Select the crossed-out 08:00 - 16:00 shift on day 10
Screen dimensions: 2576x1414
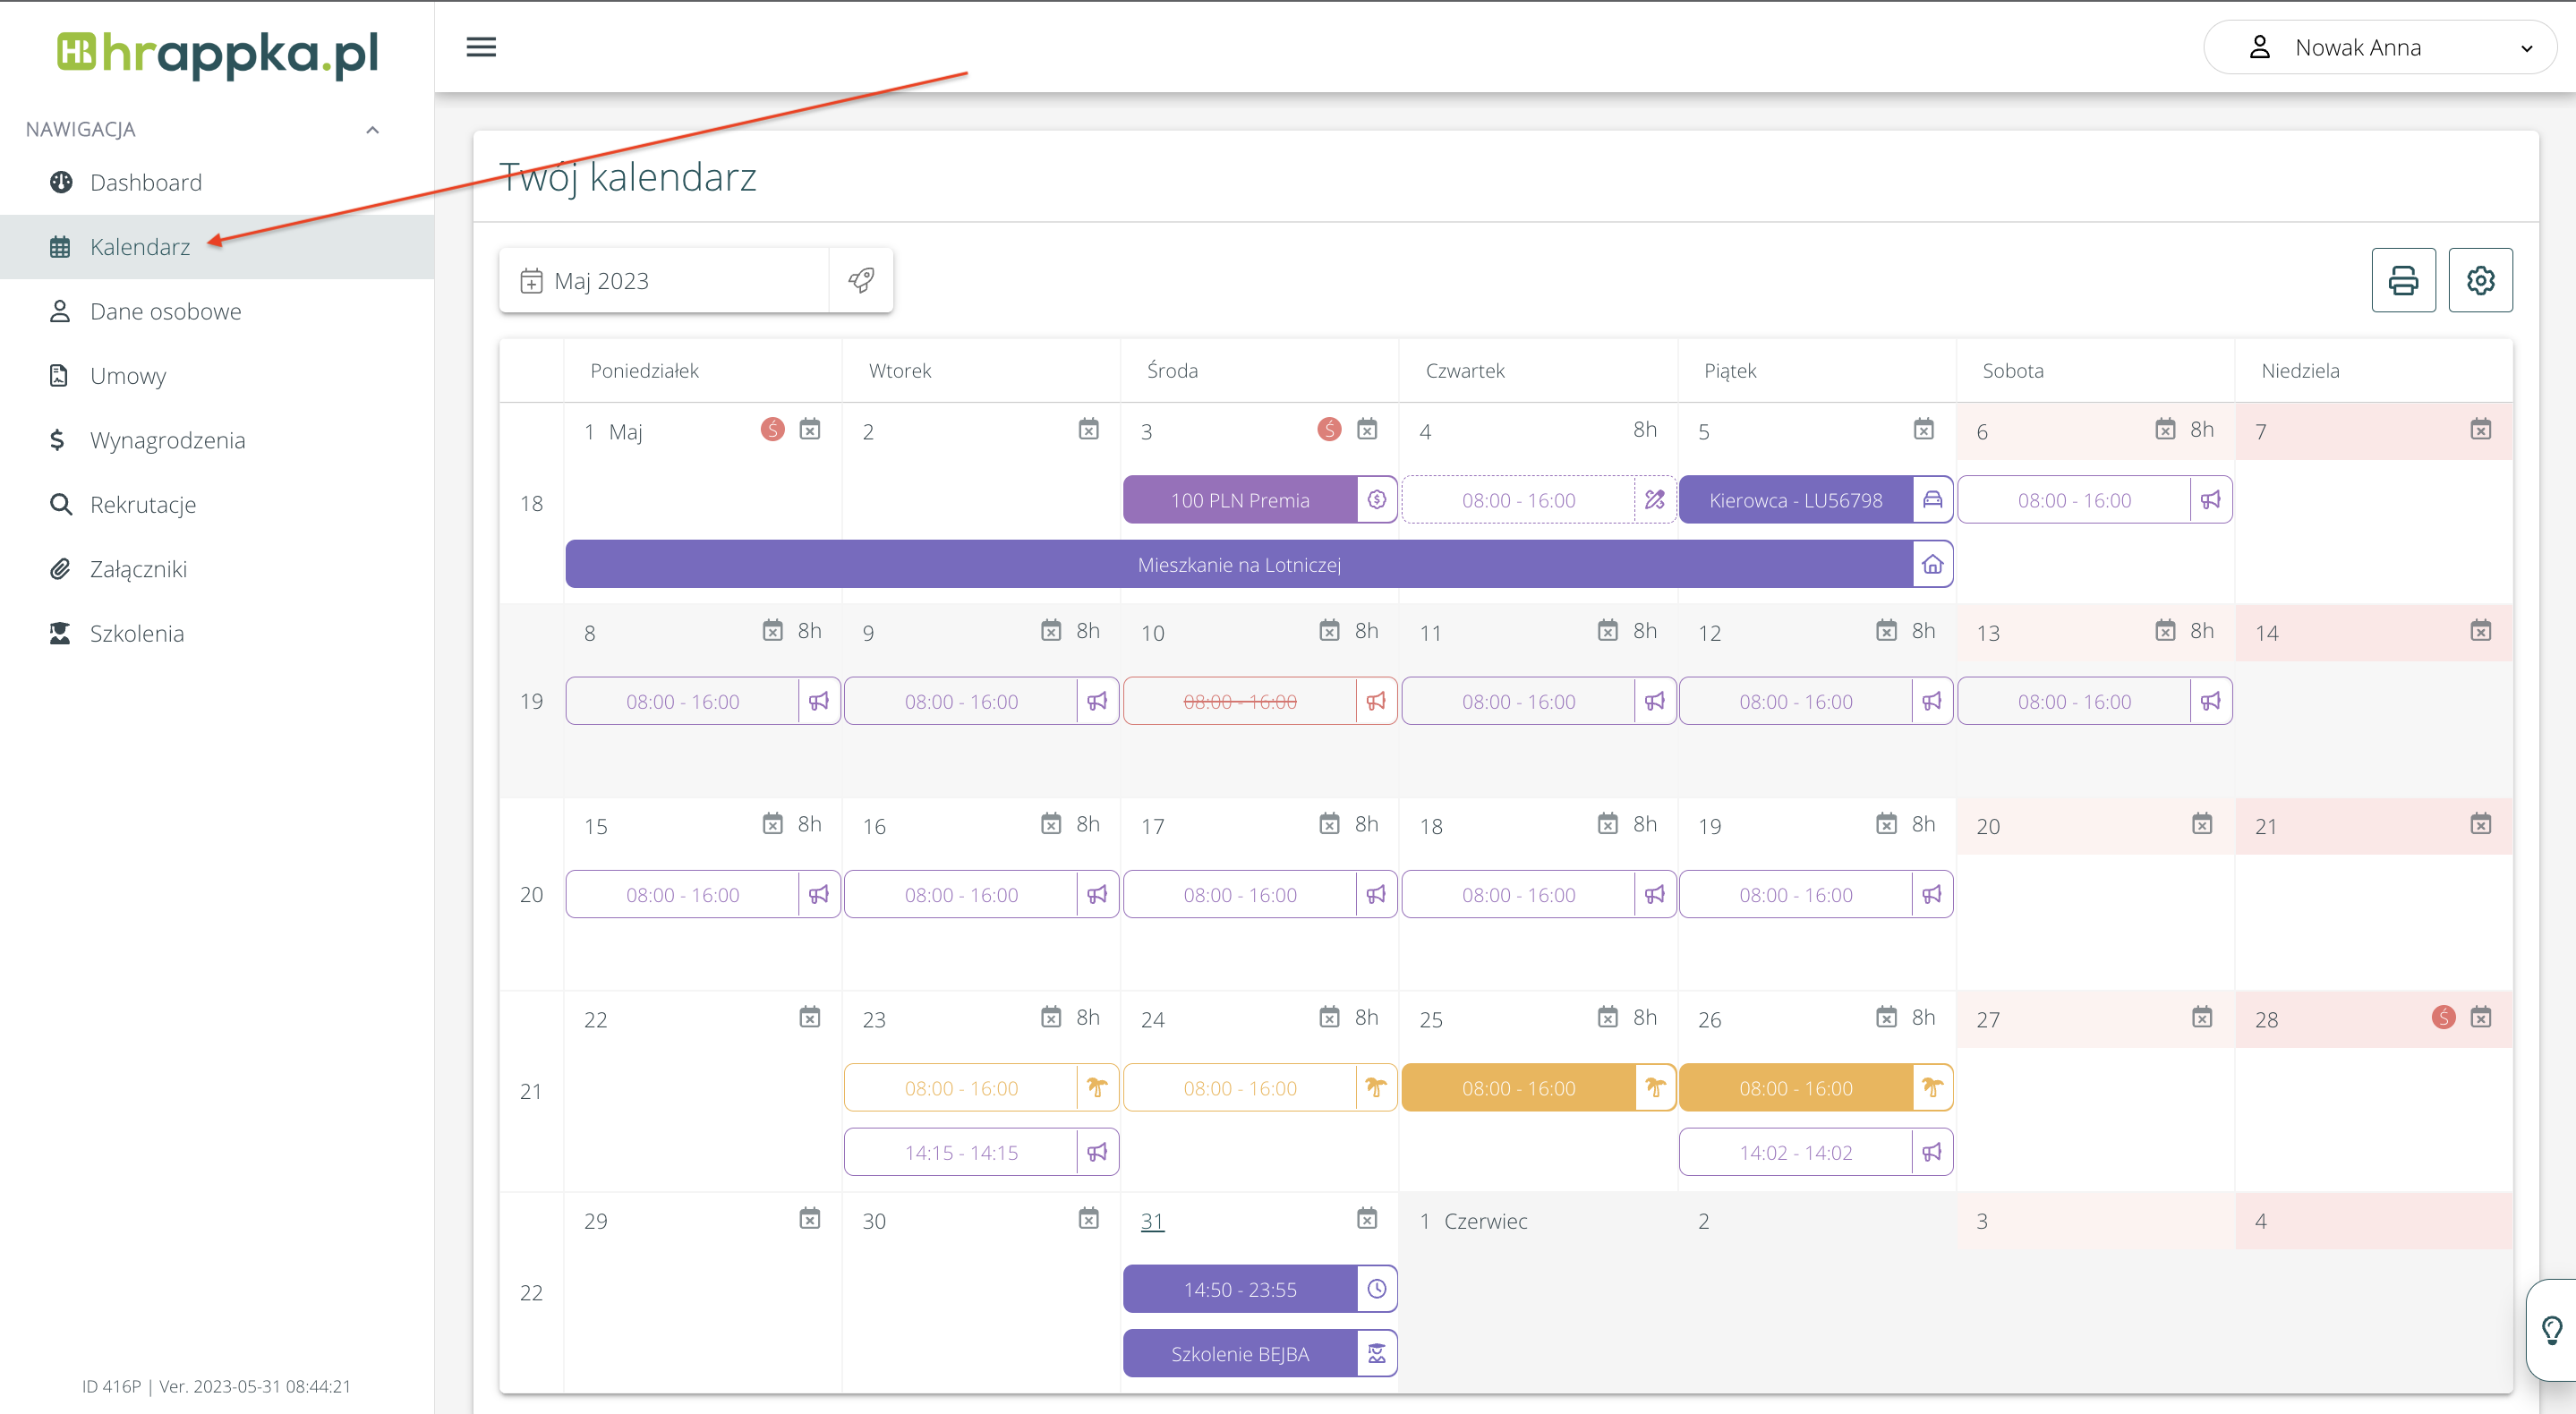click(x=1239, y=702)
